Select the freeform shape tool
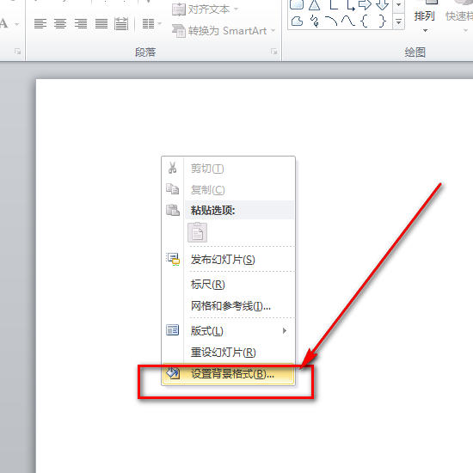 (298, 21)
